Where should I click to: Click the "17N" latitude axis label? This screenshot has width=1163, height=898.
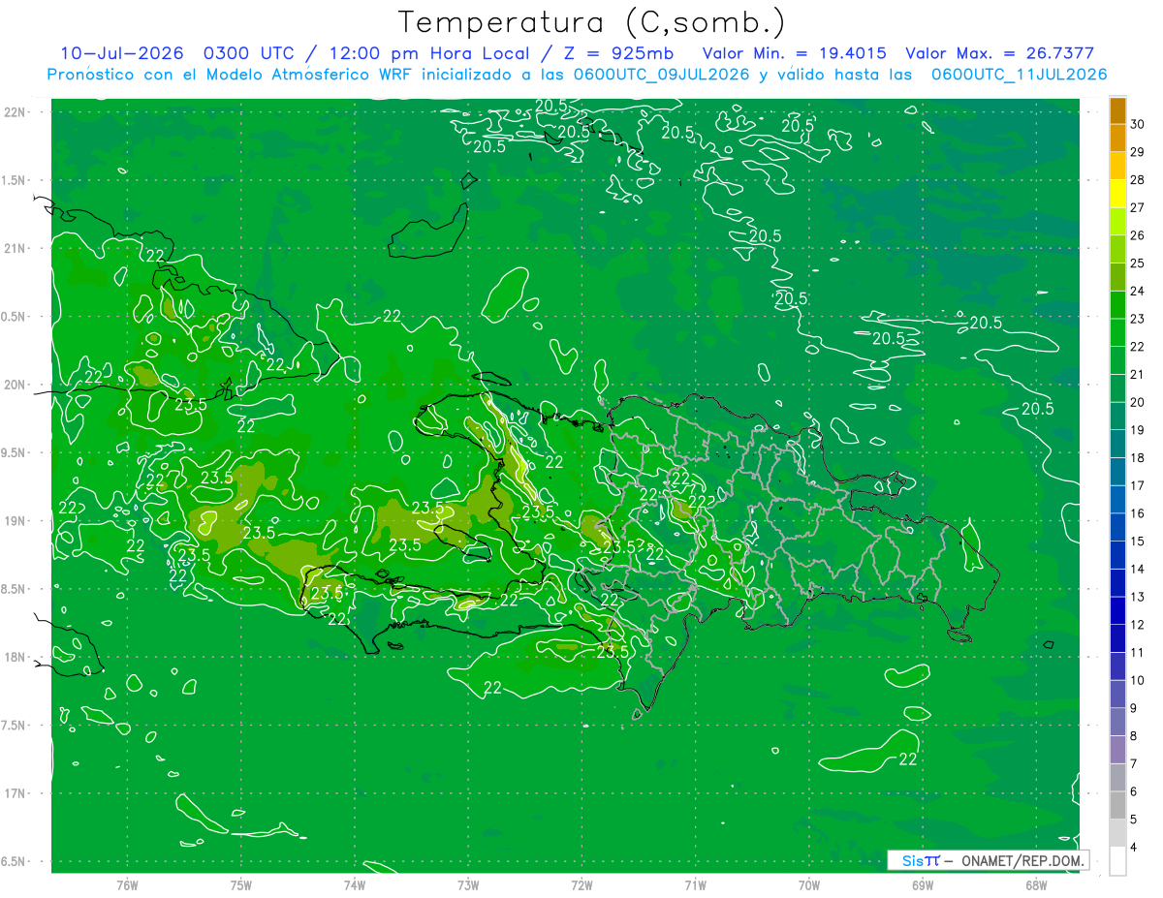14,793
